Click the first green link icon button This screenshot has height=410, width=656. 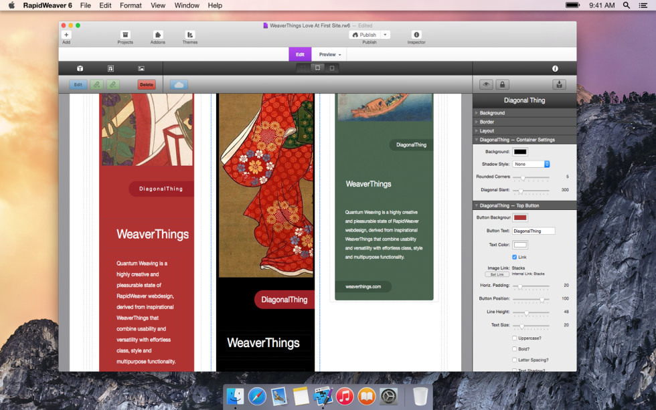click(x=96, y=84)
